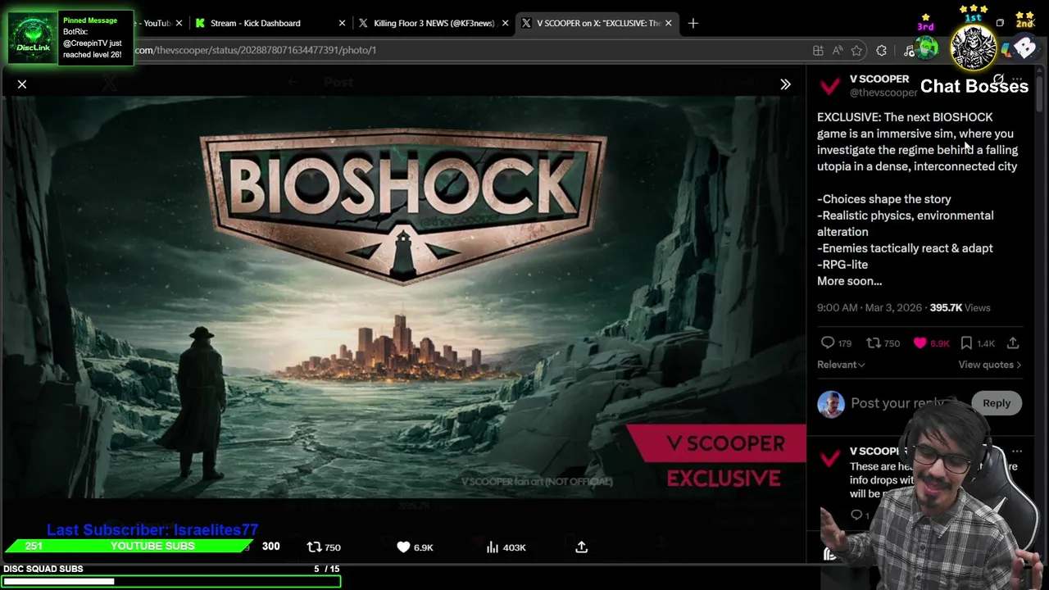
Task: Close the Killing Floor 3 NEWS tab
Action: click(505, 23)
